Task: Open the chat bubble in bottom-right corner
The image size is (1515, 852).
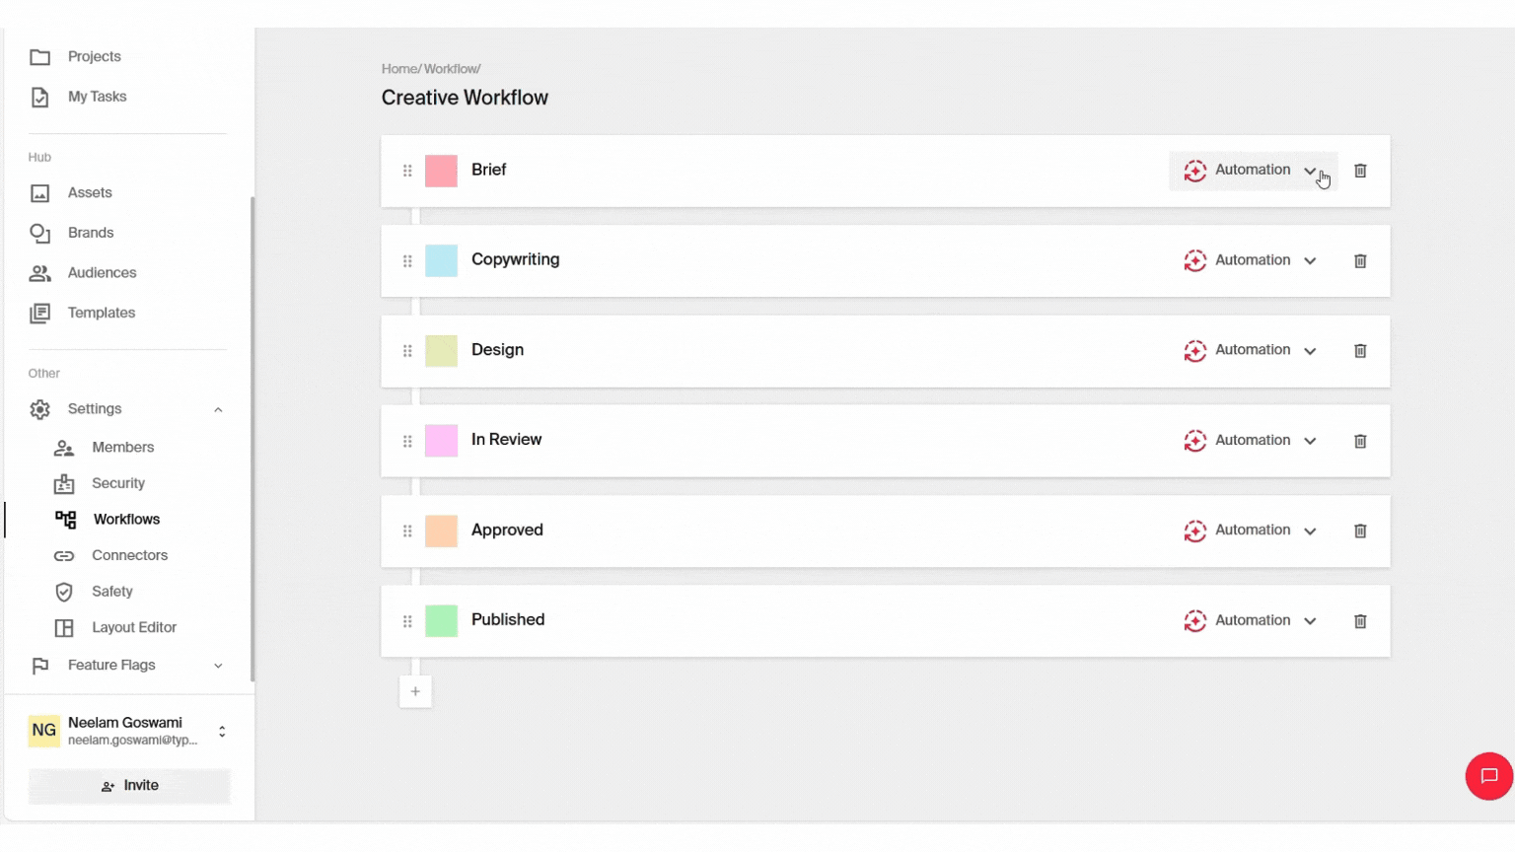Action: click(x=1489, y=776)
